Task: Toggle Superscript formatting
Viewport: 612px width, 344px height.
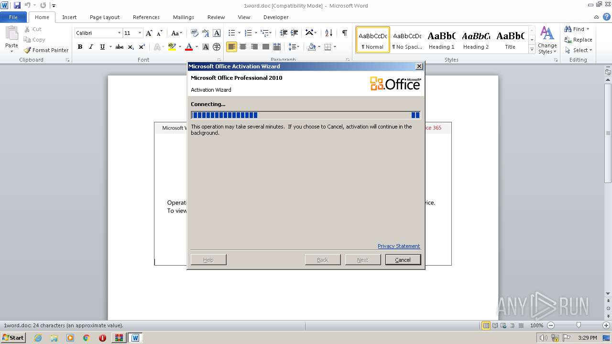Action: [142, 47]
